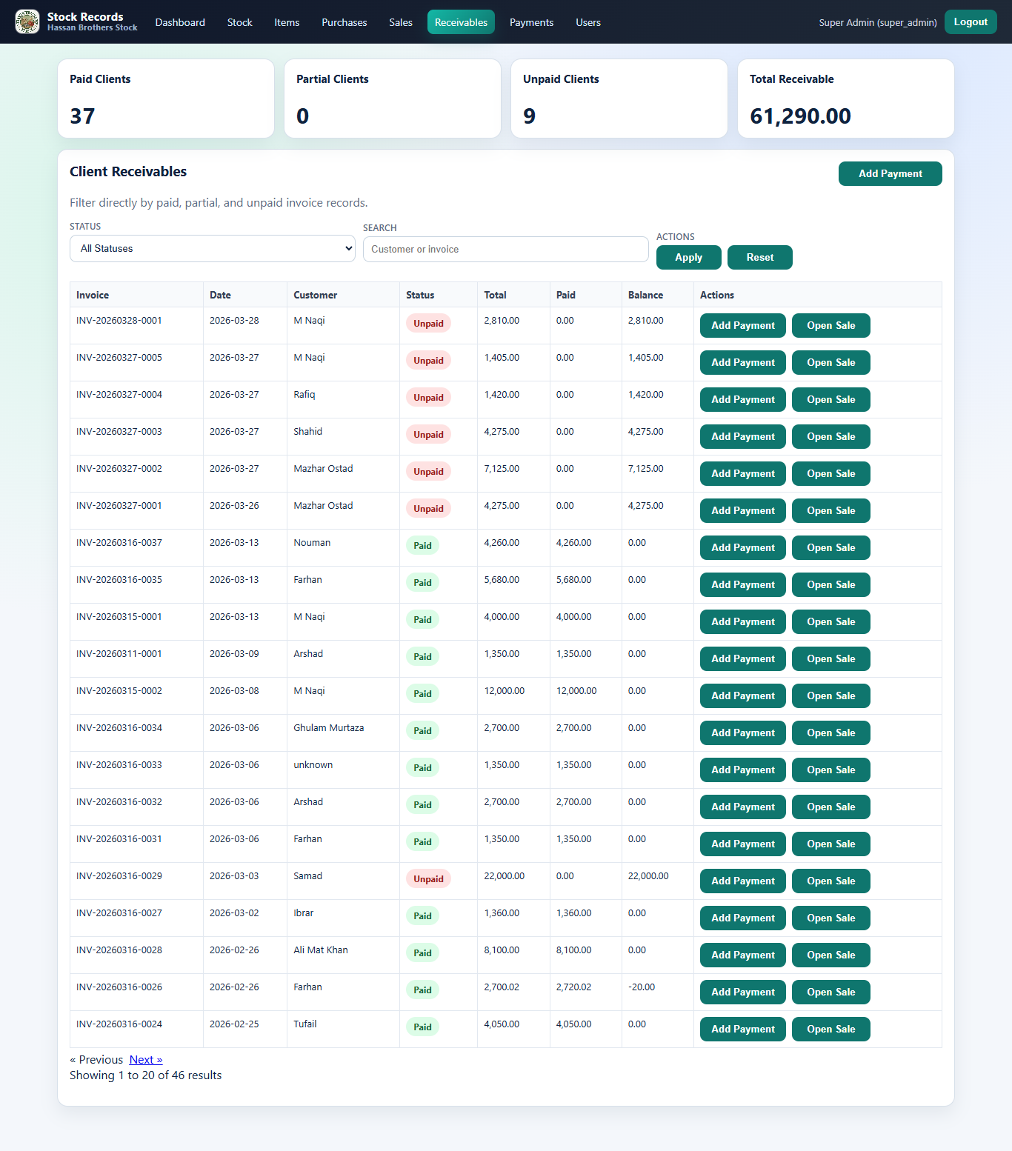Click the Total Receivable value 61,290.00
The height and width of the screenshot is (1151, 1012).
point(800,116)
